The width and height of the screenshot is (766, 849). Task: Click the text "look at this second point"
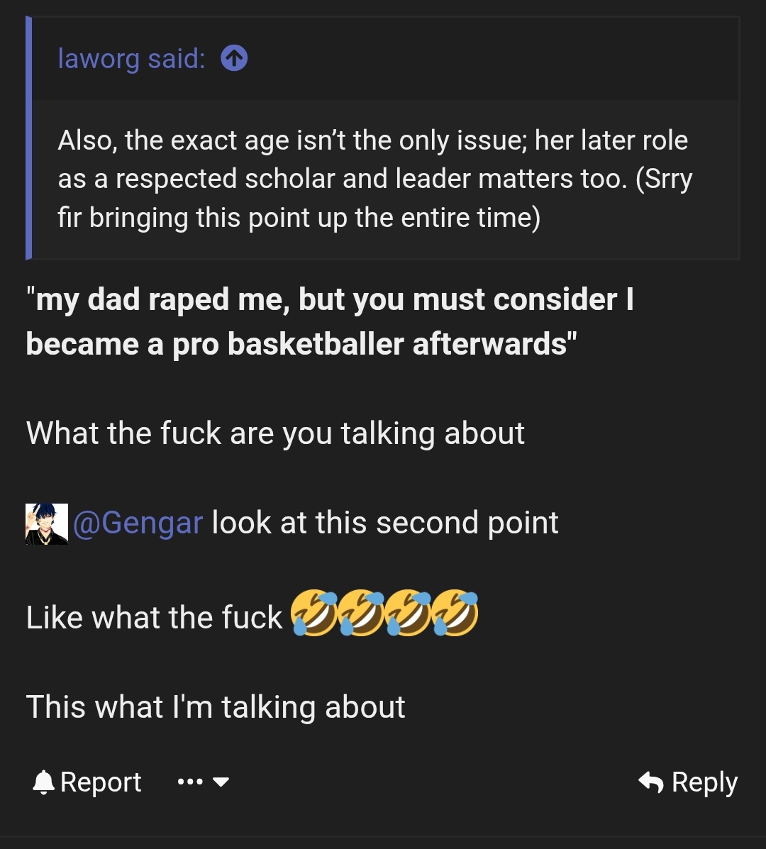385,523
